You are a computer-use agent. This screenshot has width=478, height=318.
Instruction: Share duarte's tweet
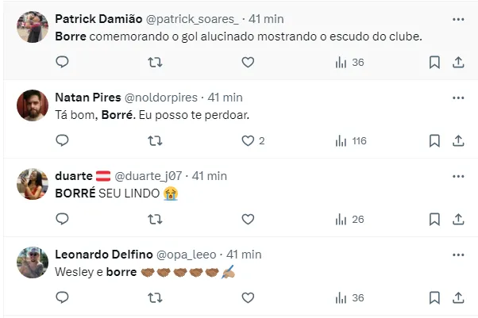(x=458, y=219)
